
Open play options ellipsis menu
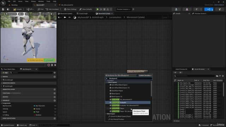click(111, 9)
